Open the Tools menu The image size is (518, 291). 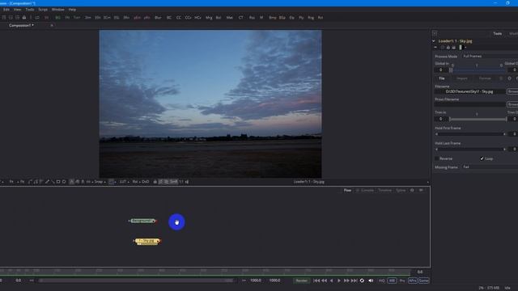30,10
